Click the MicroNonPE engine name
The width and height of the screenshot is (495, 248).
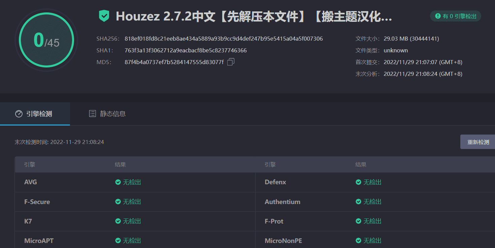click(x=283, y=241)
